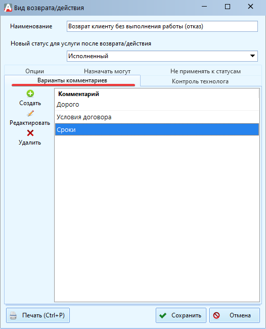The image size is (266, 329).
Task: Click the green plus Create icon
Action: (30, 93)
